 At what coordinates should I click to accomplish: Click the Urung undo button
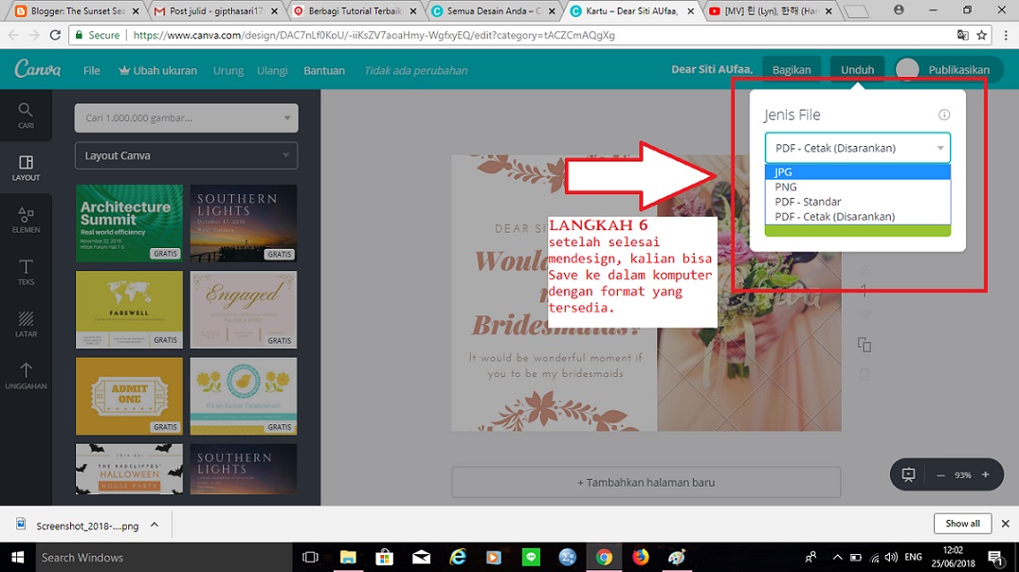[x=228, y=70]
